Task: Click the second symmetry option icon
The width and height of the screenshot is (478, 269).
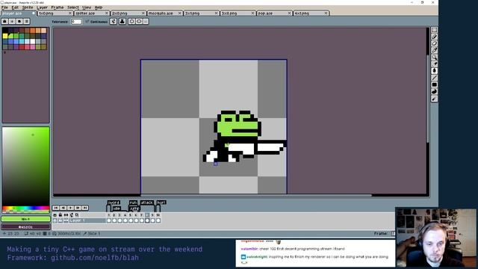Action: [139, 22]
